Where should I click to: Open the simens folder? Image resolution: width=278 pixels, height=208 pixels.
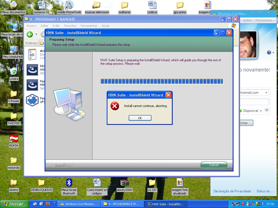click(x=14, y=185)
